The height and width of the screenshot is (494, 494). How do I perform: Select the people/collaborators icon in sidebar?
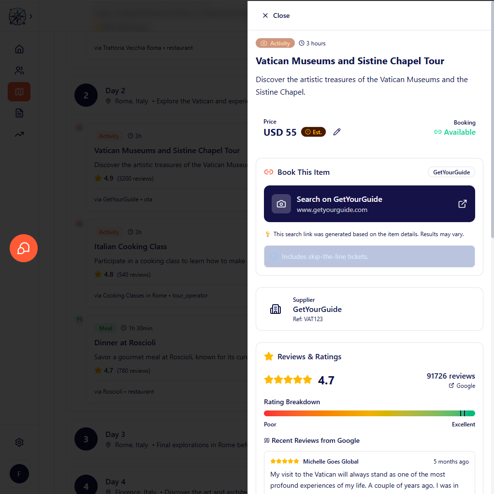pos(19,70)
